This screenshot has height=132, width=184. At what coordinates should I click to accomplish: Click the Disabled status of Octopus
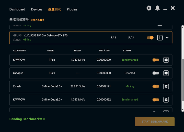pyautogui.click(x=130, y=73)
